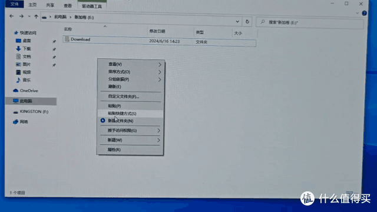Switch view with status bar layout icon
This screenshot has width=377, height=212.
[x=349, y=193]
